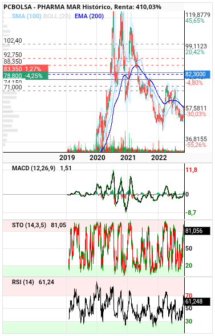Click the 2020 label on time axis
215x336 pixels.
pos(98,158)
